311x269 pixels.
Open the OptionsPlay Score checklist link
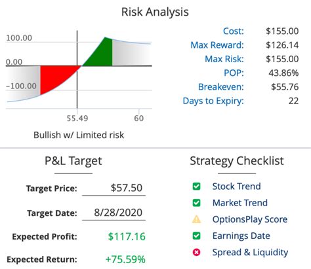(250, 219)
